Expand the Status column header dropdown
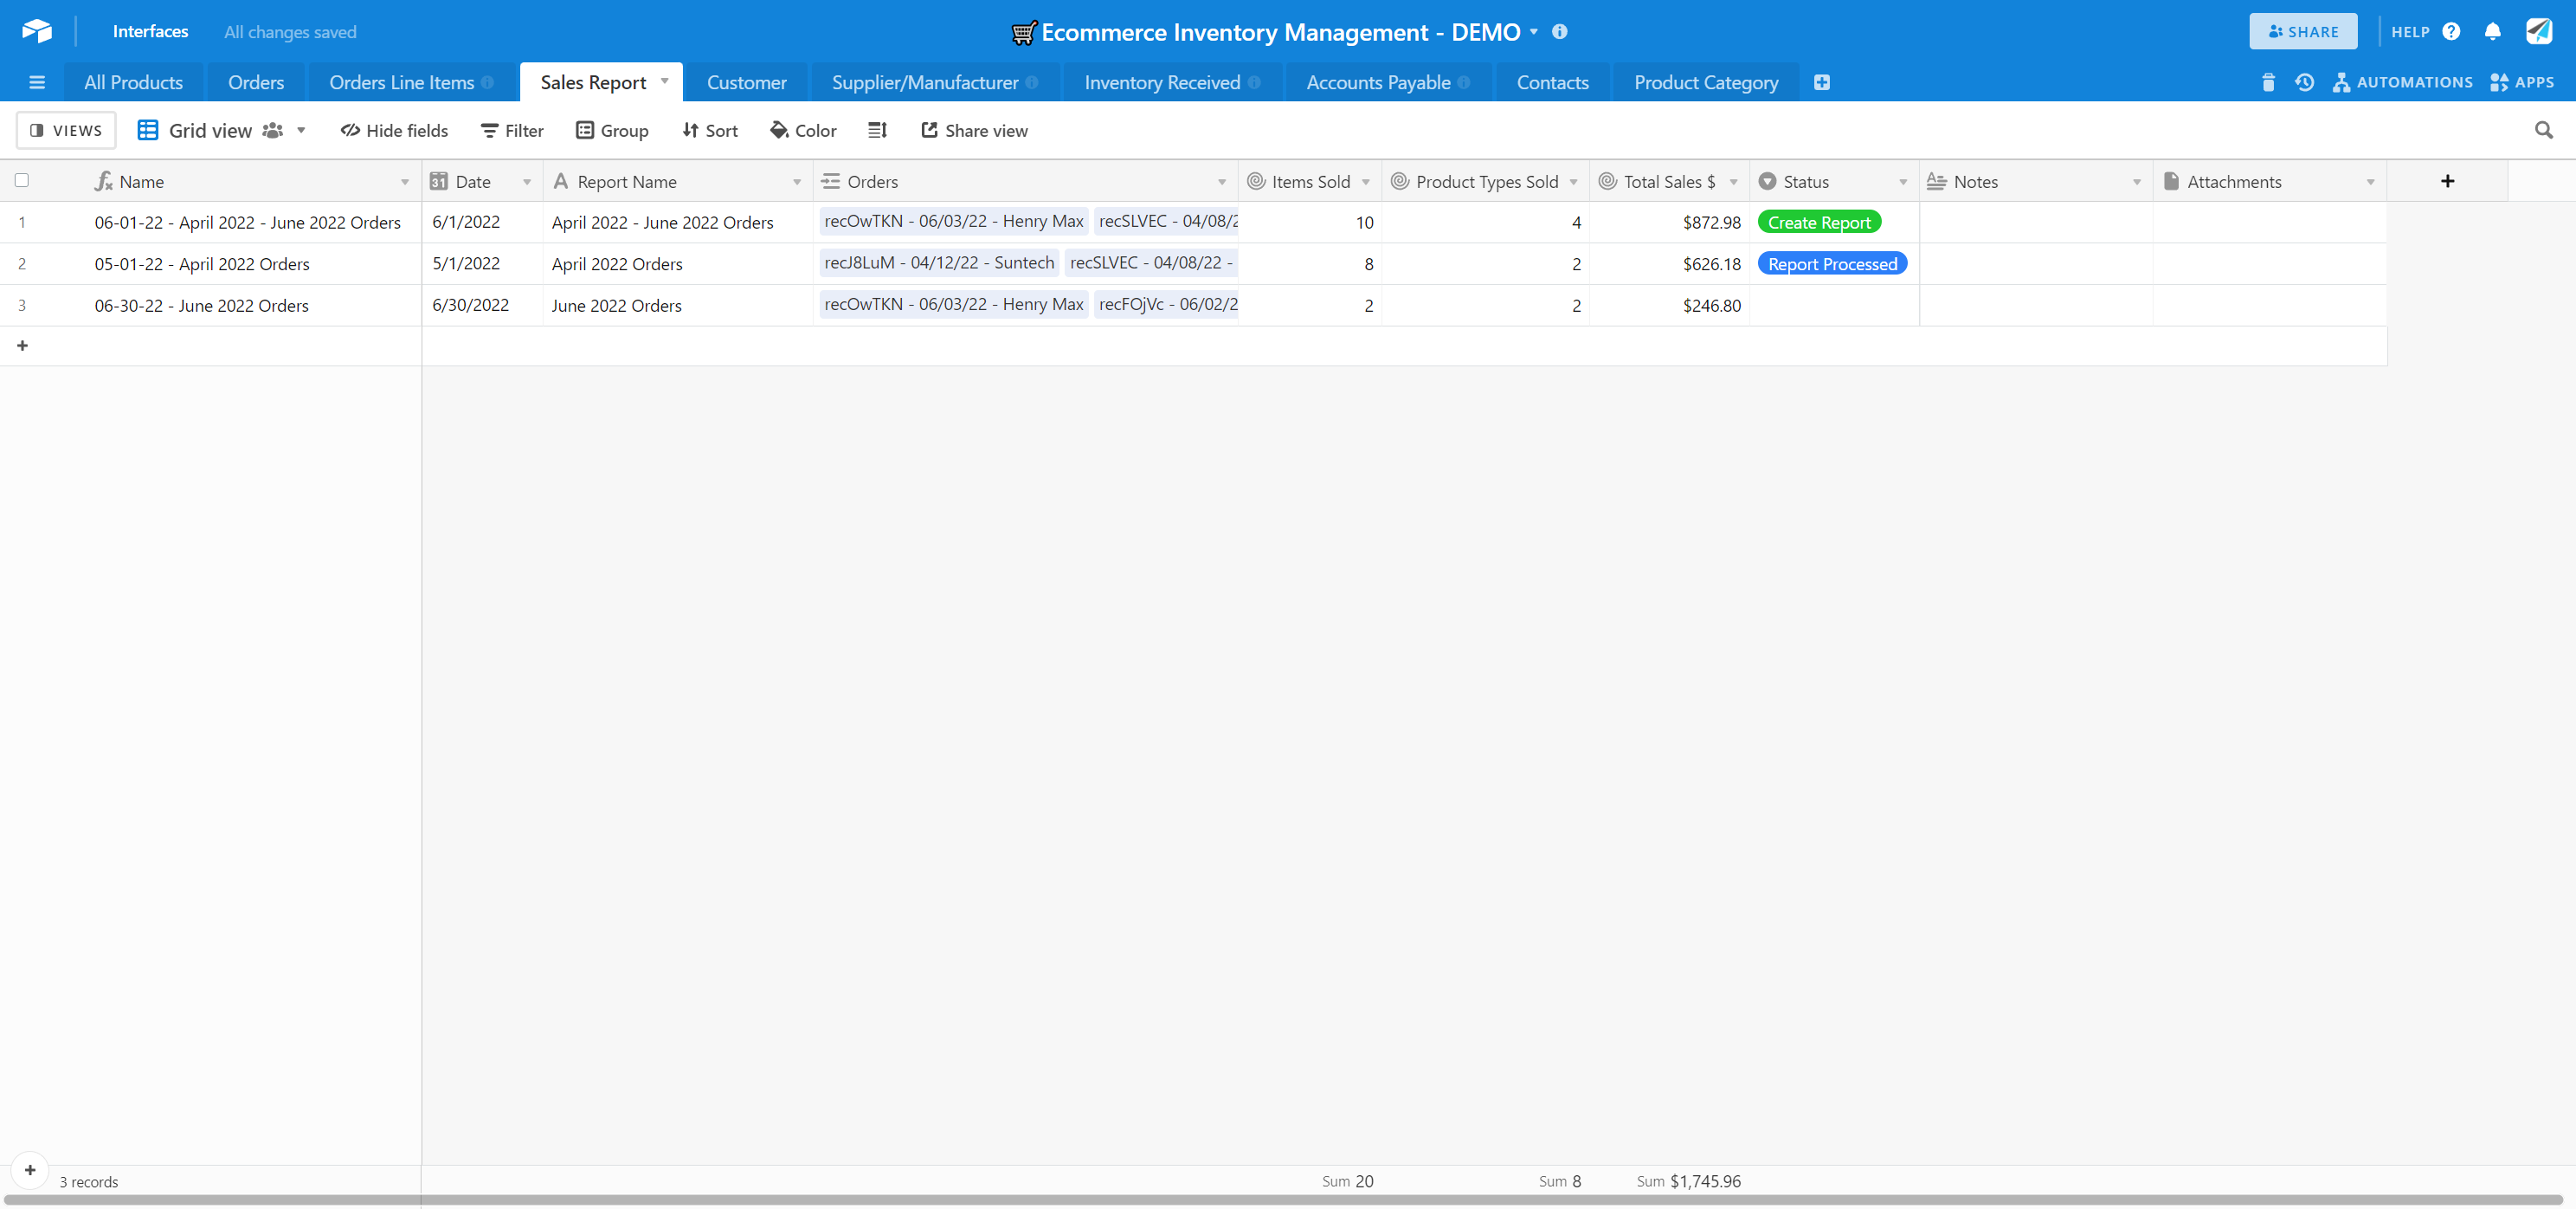Image resolution: width=2576 pixels, height=1209 pixels. [x=1903, y=181]
